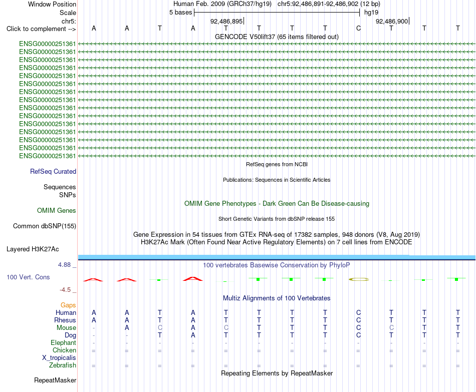Viewport: 476px width, 392px height.
Task: Click the light blue H3K27Ac signal bar
Action: pyautogui.click(x=277, y=257)
